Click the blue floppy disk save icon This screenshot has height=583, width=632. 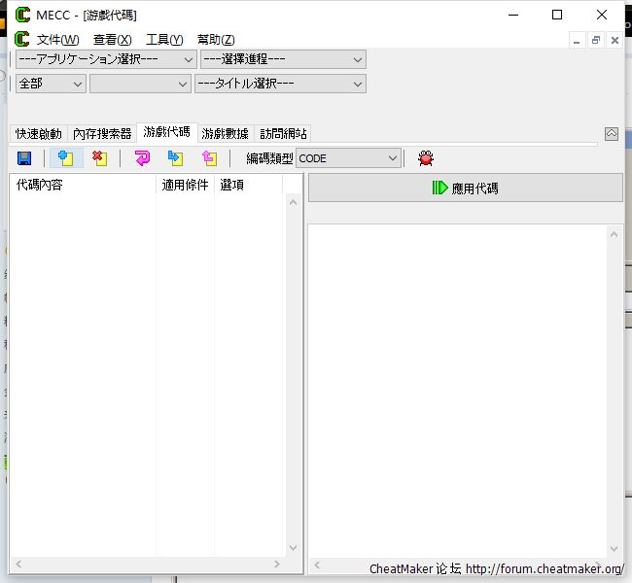(24, 158)
